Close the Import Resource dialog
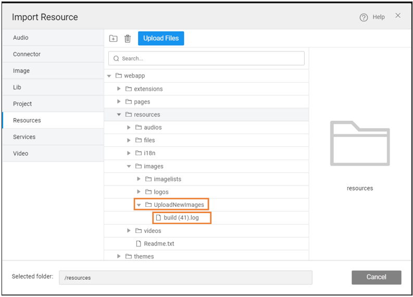The height and width of the screenshot is (297, 413). coord(398,16)
